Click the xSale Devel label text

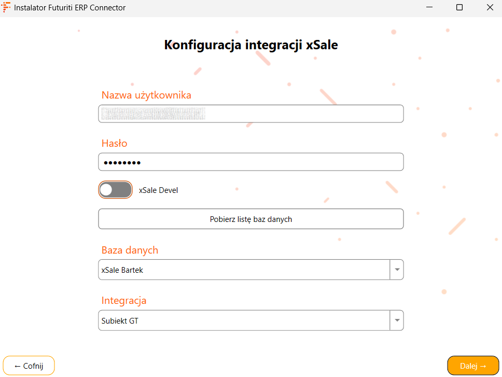coord(158,190)
